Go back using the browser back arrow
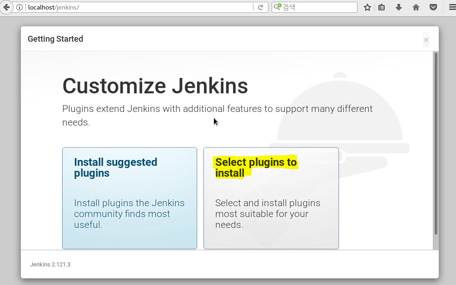456x285 pixels. pyautogui.click(x=6, y=7)
